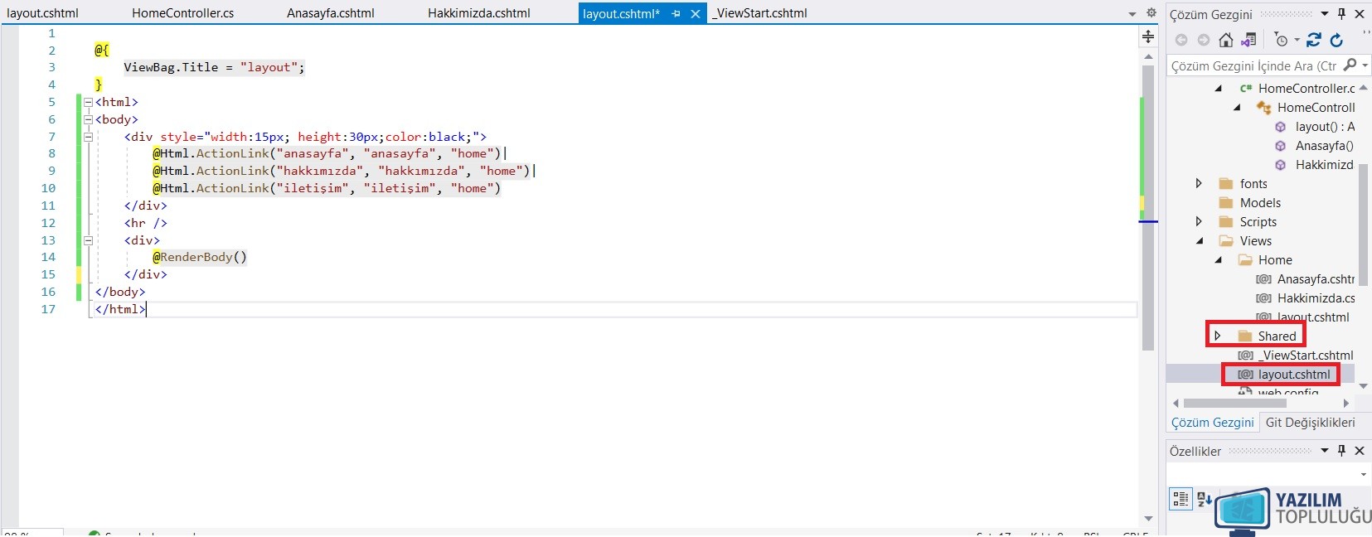1372x537 pixels.
Task: Open editor settings gear icon
Action: pyautogui.click(x=1151, y=12)
